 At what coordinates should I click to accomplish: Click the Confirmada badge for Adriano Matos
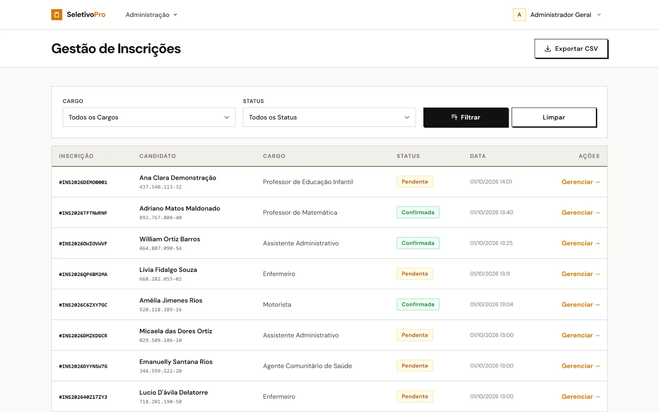click(x=418, y=213)
